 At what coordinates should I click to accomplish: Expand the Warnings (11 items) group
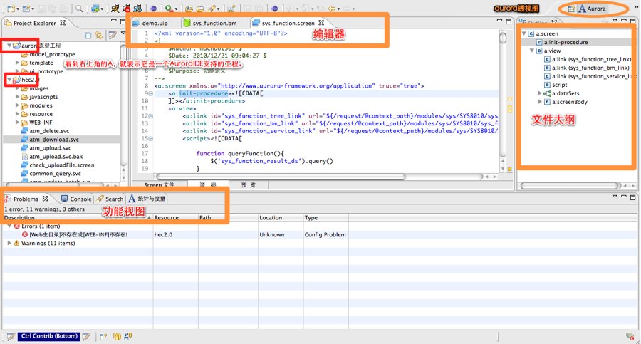(x=9, y=243)
